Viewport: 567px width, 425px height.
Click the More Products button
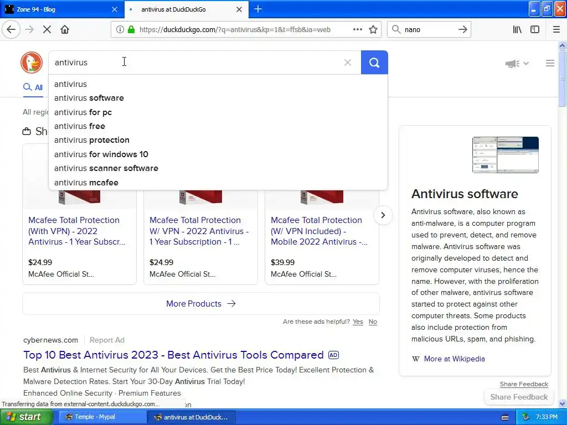(x=201, y=304)
